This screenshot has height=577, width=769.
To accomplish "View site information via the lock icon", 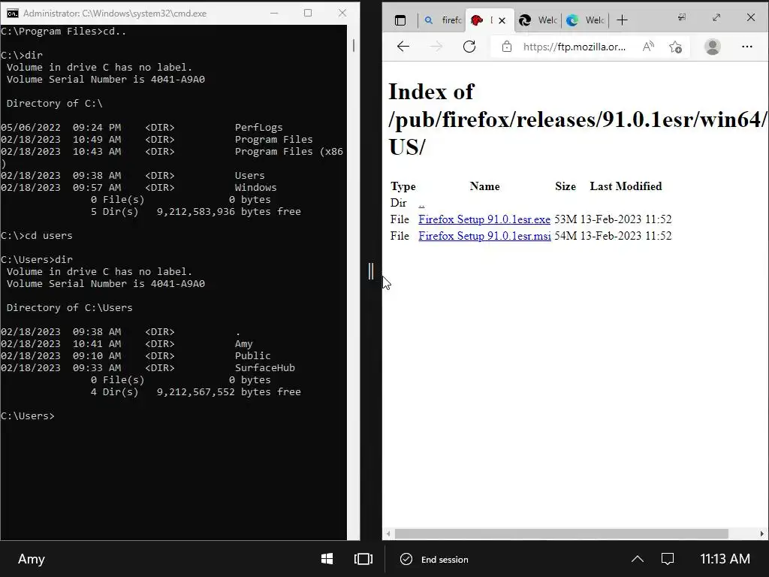I will coord(507,47).
